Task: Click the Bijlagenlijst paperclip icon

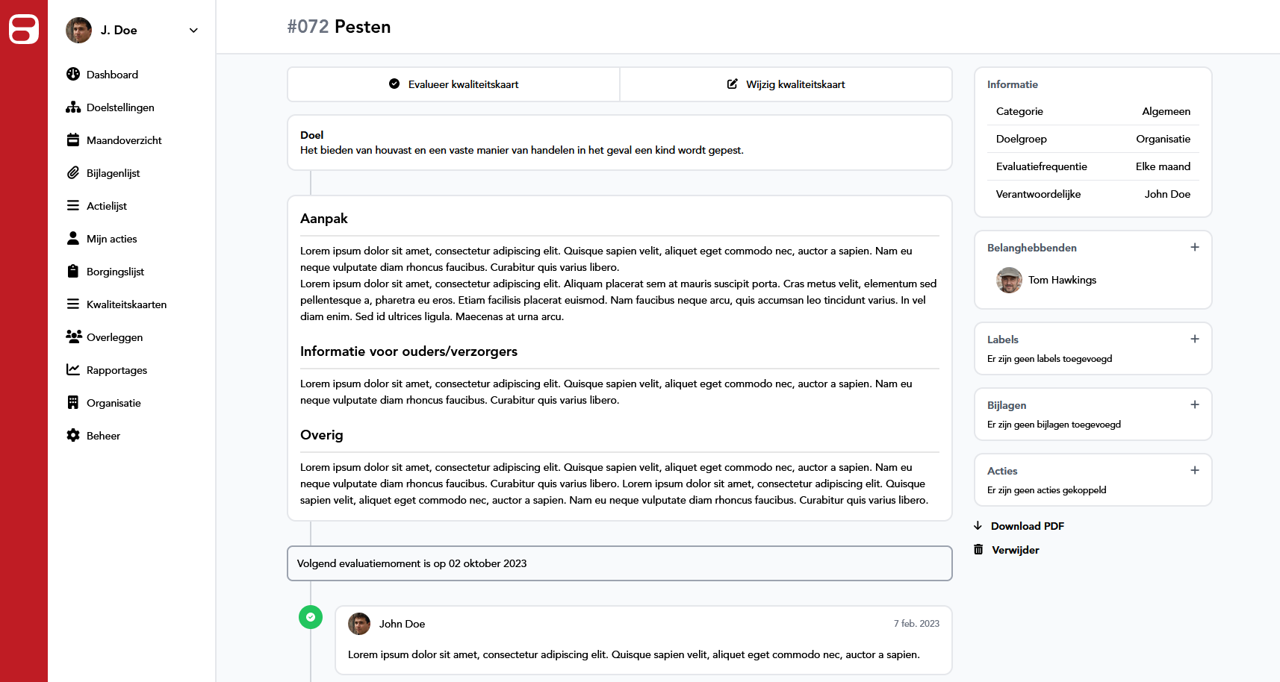Action: pyautogui.click(x=73, y=173)
